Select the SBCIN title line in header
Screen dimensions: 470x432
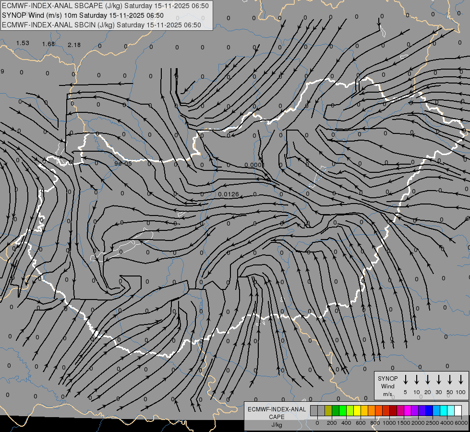point(101,25)
